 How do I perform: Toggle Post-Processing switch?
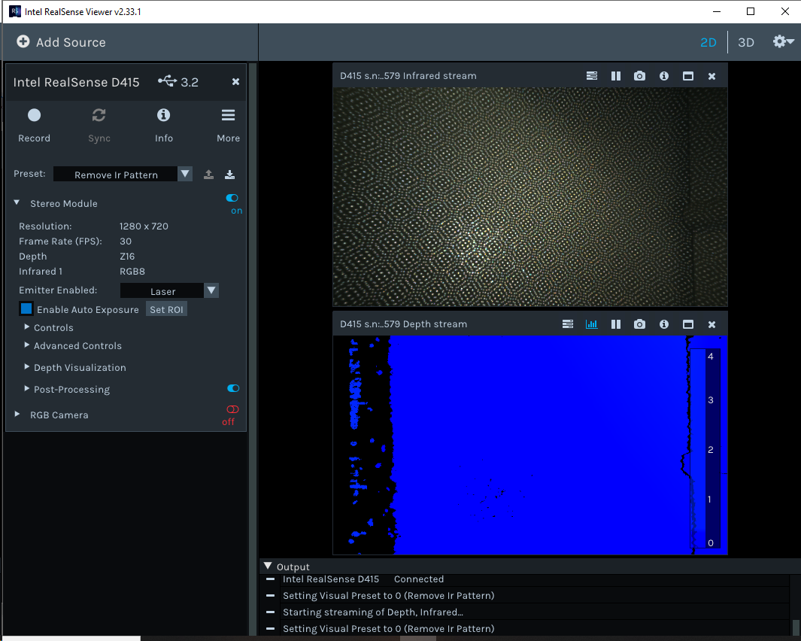coord(233,388)
